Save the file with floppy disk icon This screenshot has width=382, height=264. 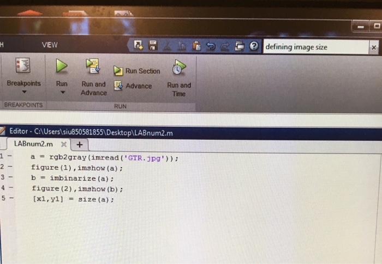153,45
